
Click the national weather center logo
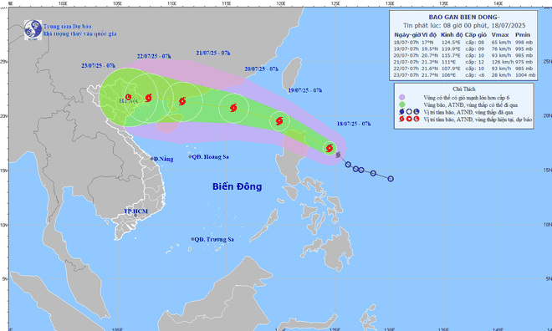tap(33, 30)
